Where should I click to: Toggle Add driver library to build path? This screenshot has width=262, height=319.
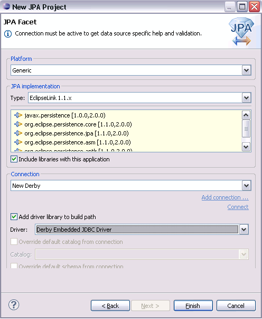point(14,217)
